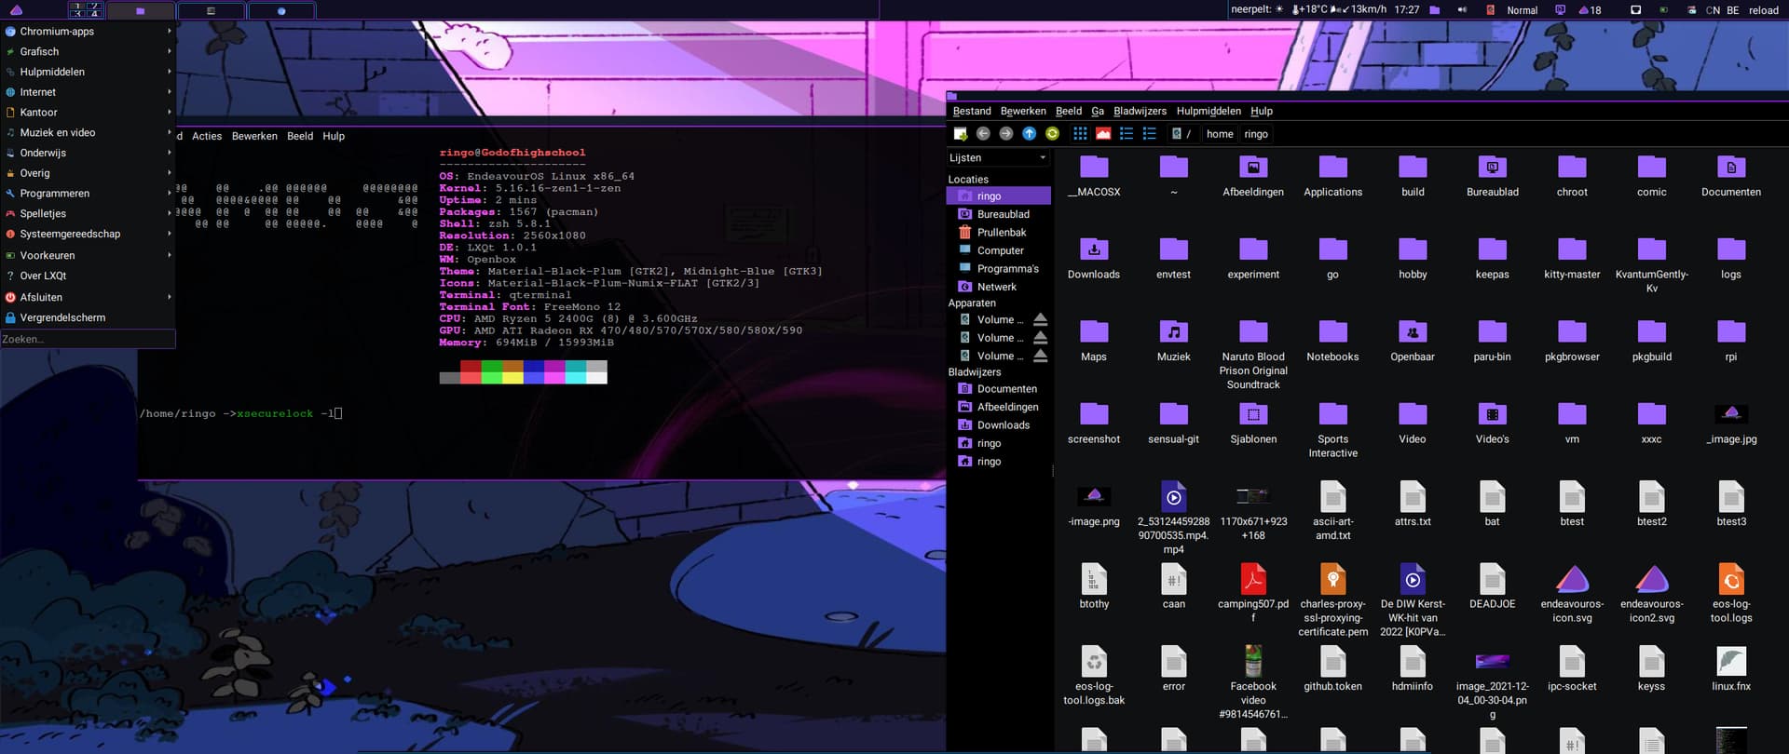Go back with the left arrow toolbar icon

click(x=983, y=134)
